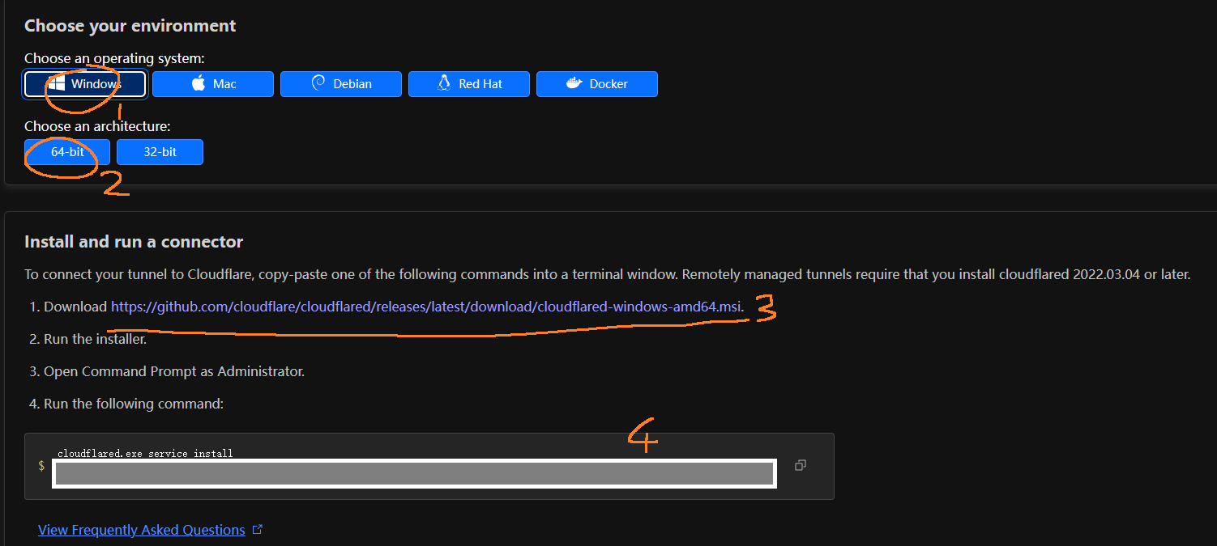This screenshot has width=1217, height=546.
Task: Click the 'Choose an architecture:' label
Action: [x=97, y=126]
